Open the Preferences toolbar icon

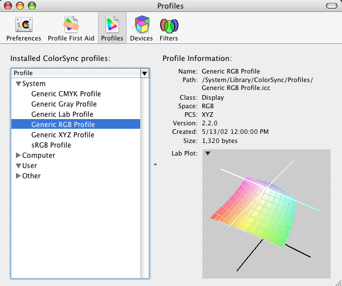pos(23,27)
